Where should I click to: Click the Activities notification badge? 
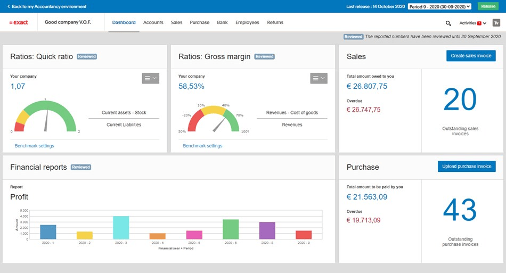point(479,23)
